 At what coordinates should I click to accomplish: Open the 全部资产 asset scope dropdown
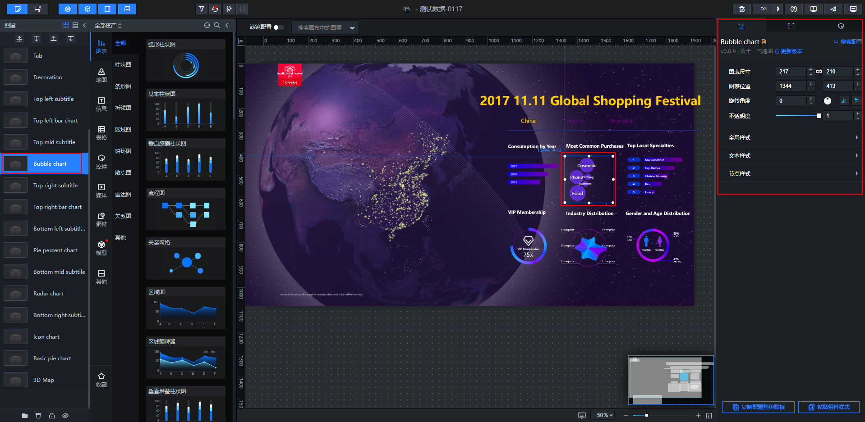[x=108, y=26]
